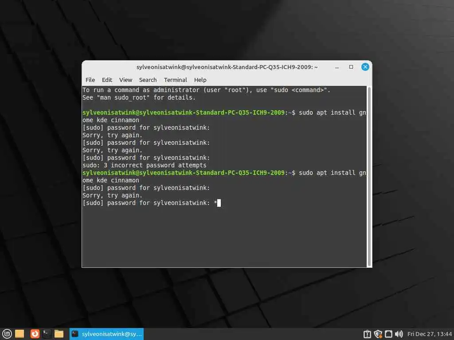Click the password prompt cursor line
This screenshot has width=454, height=340.
click(152, 203)
